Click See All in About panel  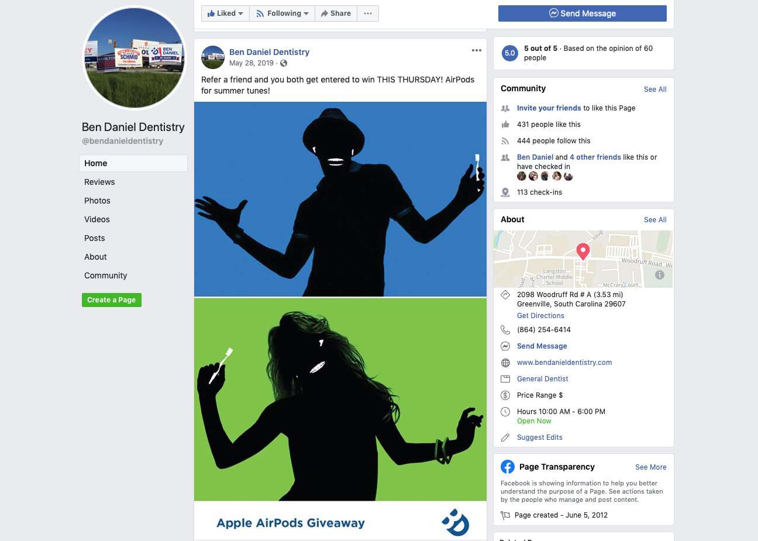point(655,220)
